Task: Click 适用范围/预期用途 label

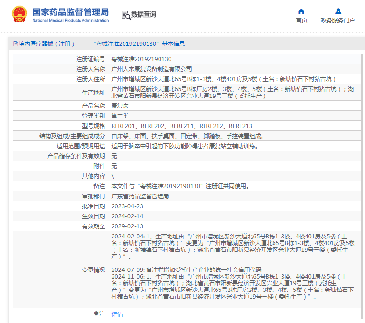Action: pyautogui.click(x=81, y=146)
